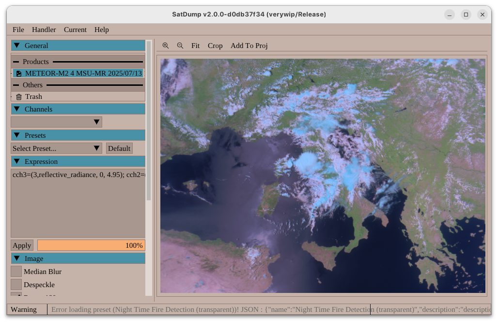This screenshot has width=498, height=323.
Task: Collapse the General section
Action: pyautogui.click(x=16, y=46)
